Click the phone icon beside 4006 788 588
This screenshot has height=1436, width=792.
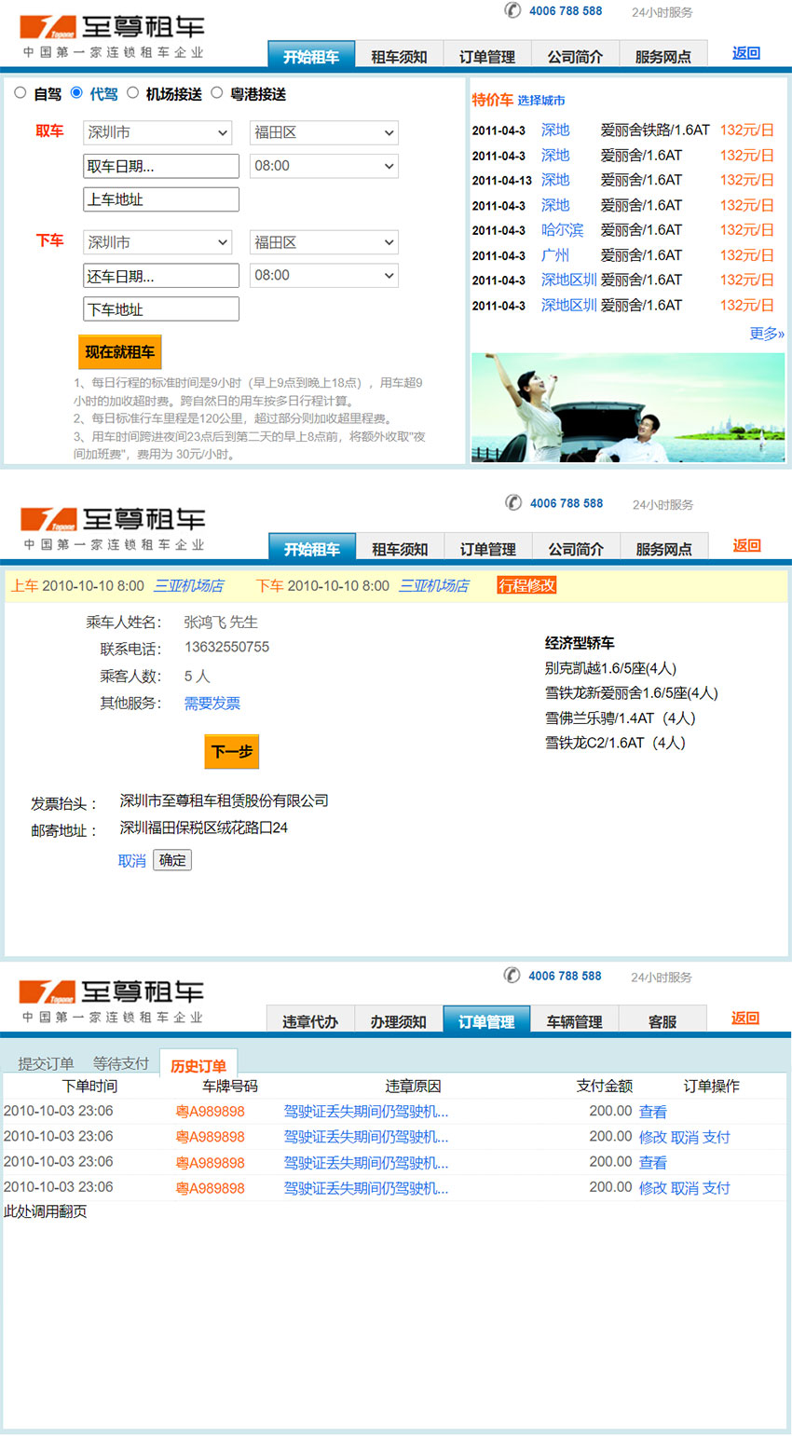click(x=513, y=11)
